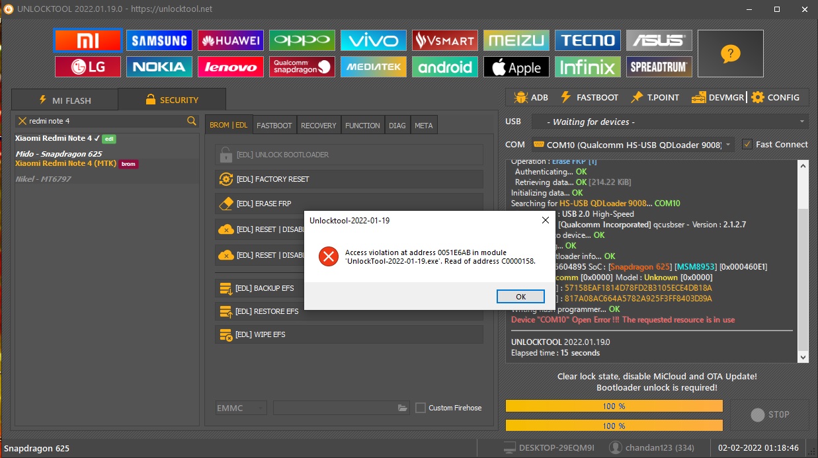The image size is (818, 458).
Task: Open the Samsung brand section
Action: click(159, 40)
